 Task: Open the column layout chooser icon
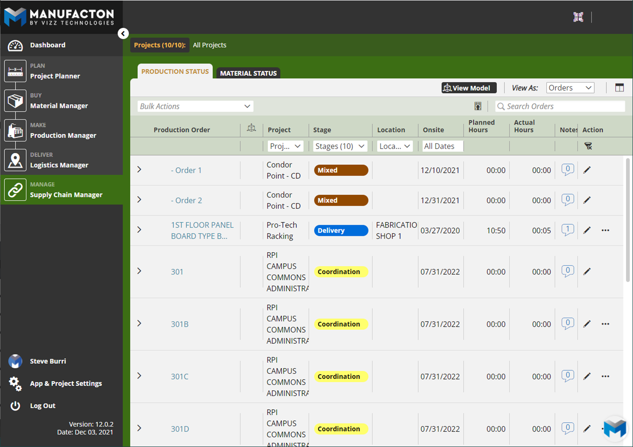point(619,88)
